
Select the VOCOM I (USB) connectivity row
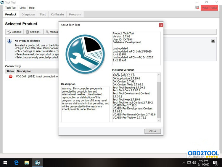pyautogui.click(x=32, y=77)
